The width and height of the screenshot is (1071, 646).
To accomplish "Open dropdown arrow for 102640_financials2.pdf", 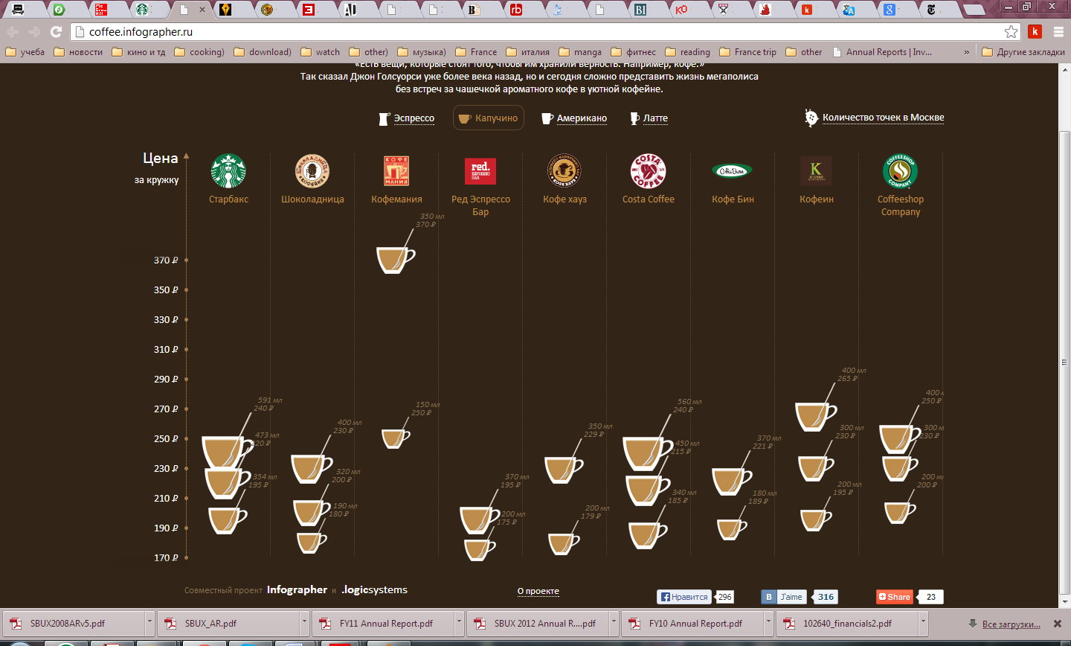I will click(x=923, y=623).
